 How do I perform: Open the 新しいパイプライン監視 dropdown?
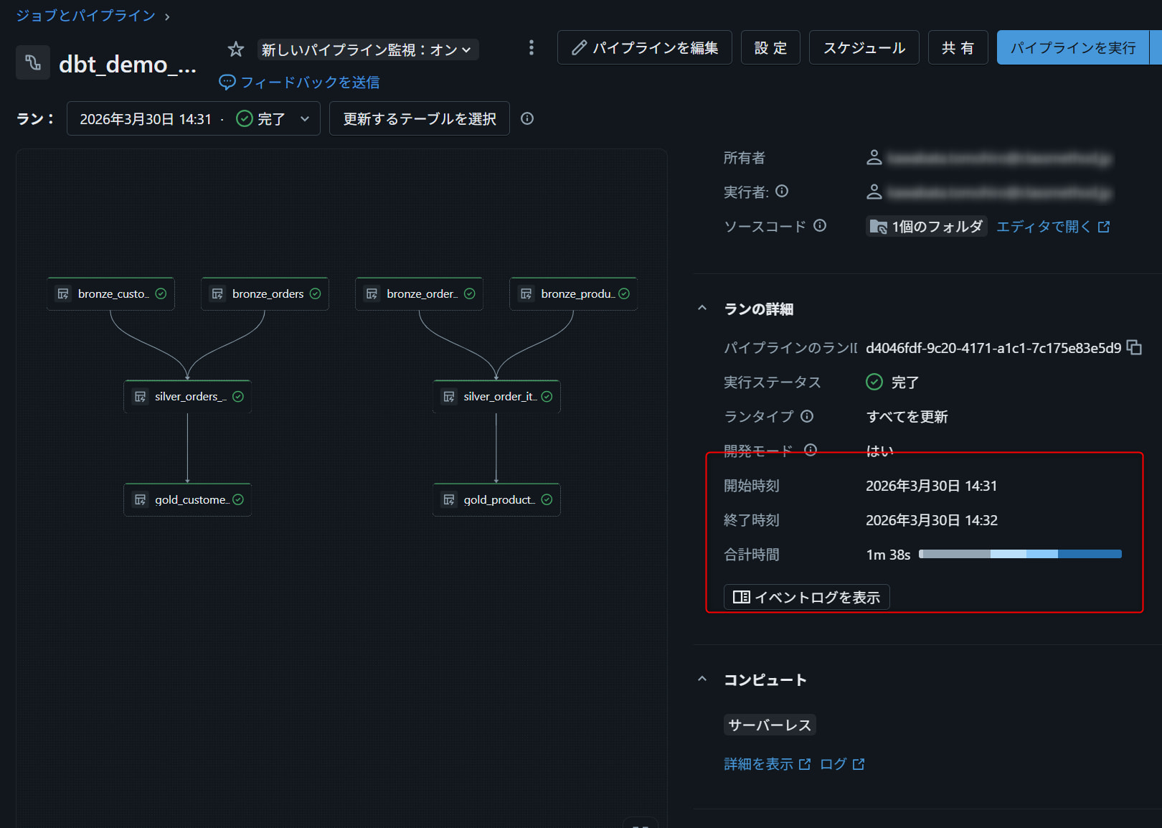pyautogui.click(x=367, y=50)
